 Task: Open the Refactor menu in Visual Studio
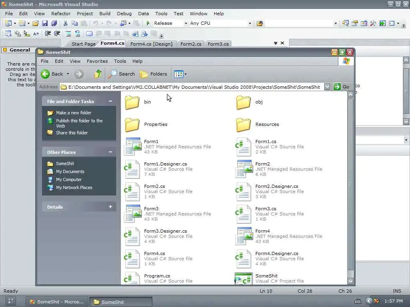pos(61,14)
